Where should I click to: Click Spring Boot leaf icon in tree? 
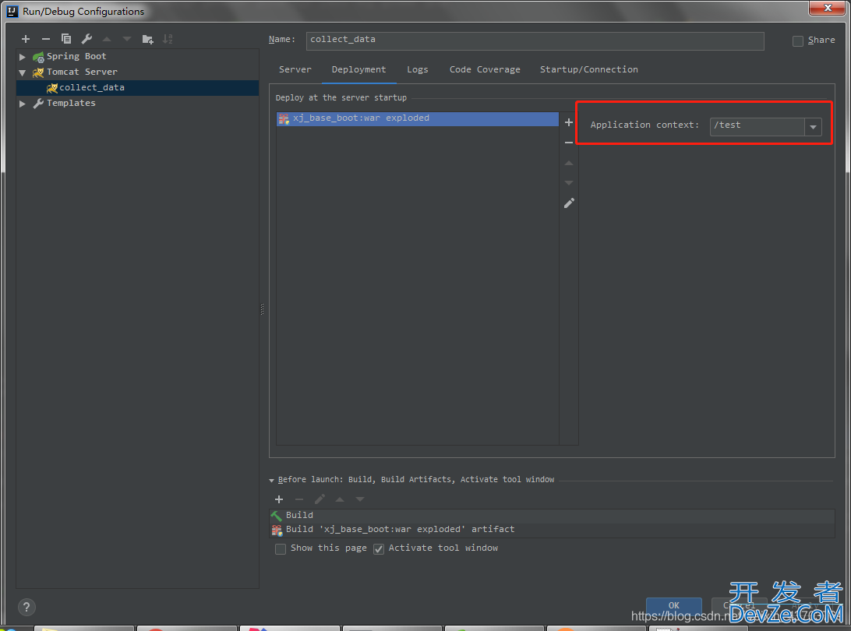[38, 56]
